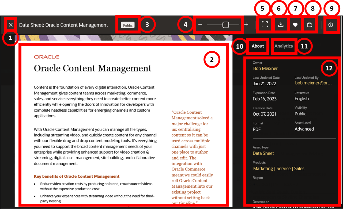Open the asset info panel
Screen dimensions: 343x209
point(331,25)
